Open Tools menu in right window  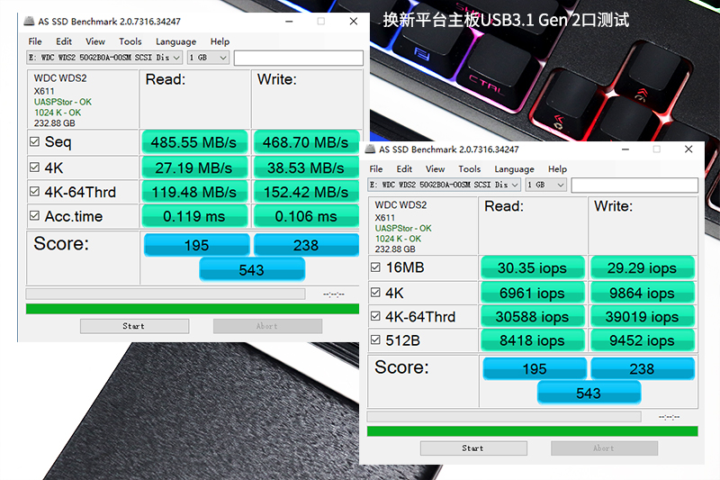point(469,169)
